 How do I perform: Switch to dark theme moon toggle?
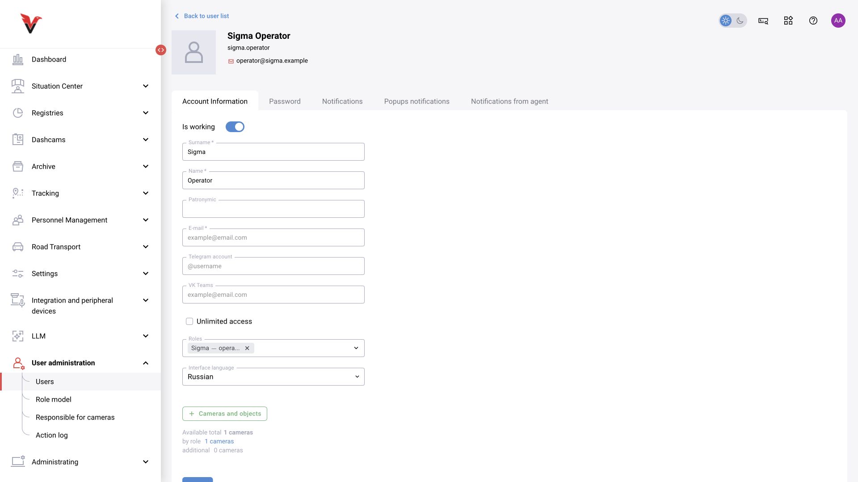(x=740, y=21)
